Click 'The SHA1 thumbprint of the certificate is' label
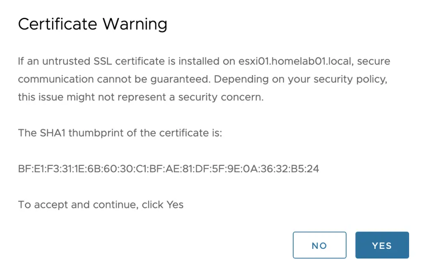Viewport: 424px width, 275px height. (120, 133)
